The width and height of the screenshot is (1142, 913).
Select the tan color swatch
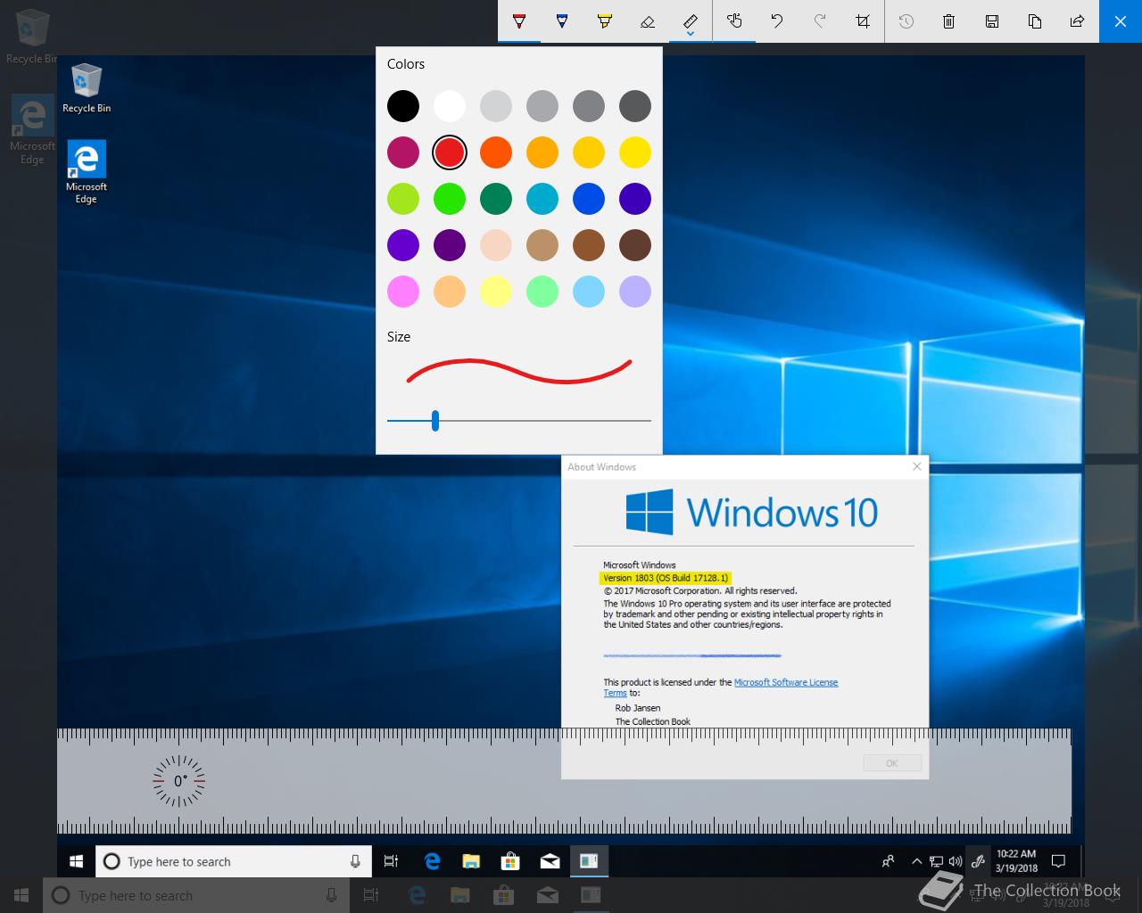click(542, 245)
